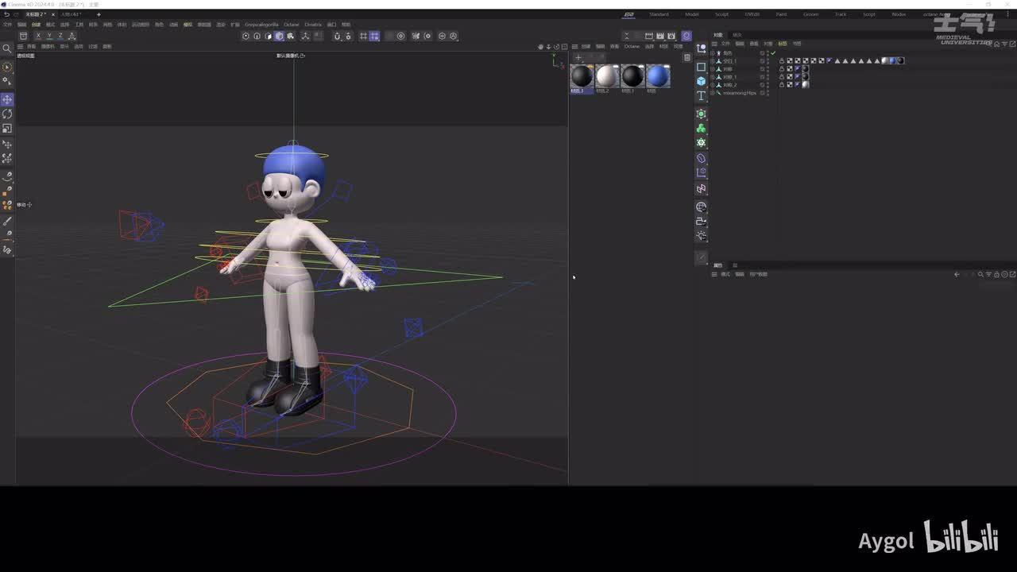
Task: Expand the mixamorig:Hips object hierarchy
Action: pos(713,93)
